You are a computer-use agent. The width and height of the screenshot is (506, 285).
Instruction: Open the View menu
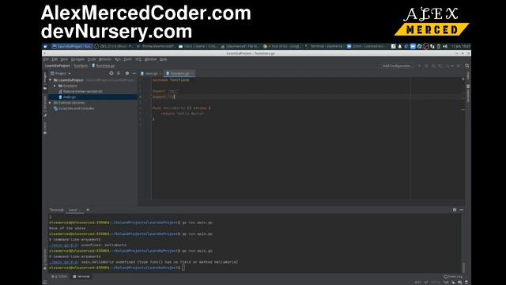[x=64, y=59]
